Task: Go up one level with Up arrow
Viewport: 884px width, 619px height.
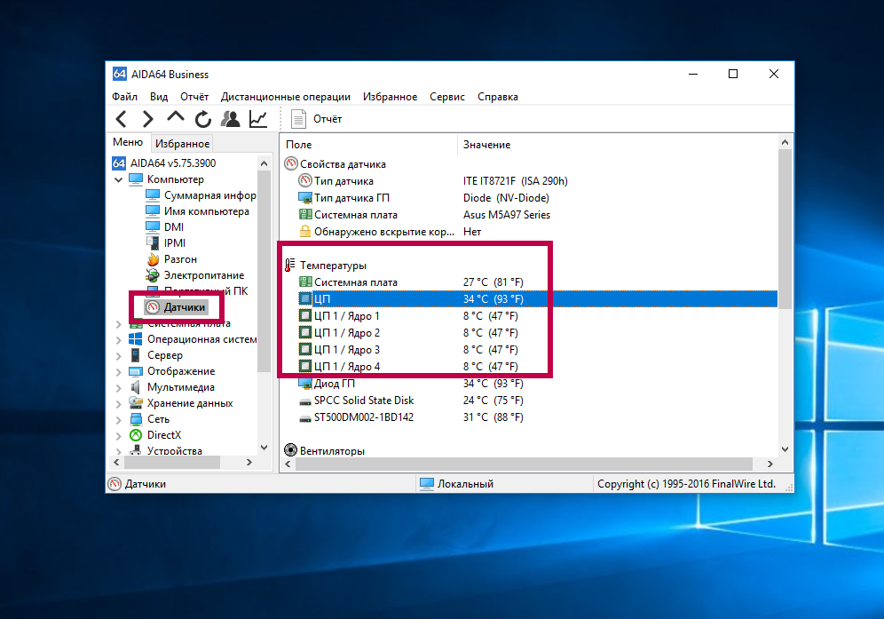Action: tap(176, 119)
